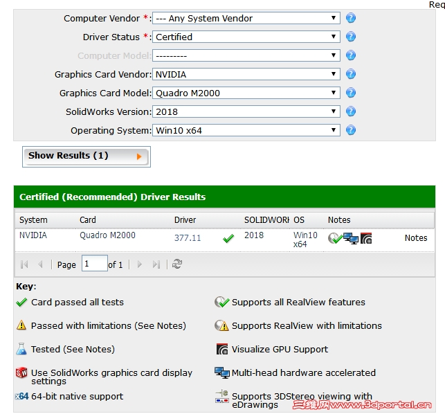Click help icon next to Driver Status

(351, 37)
